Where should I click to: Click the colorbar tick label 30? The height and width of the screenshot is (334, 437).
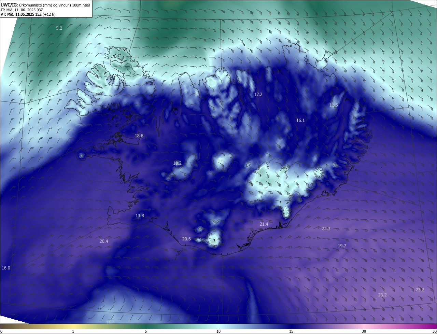364,332
